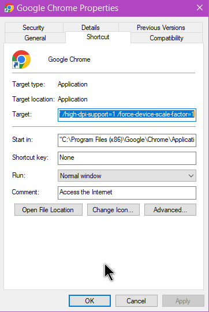Expand the Run window mode dropdown
Image resolution: width=209 pixels, height=312 pixels.
click(x=127, y=175)
